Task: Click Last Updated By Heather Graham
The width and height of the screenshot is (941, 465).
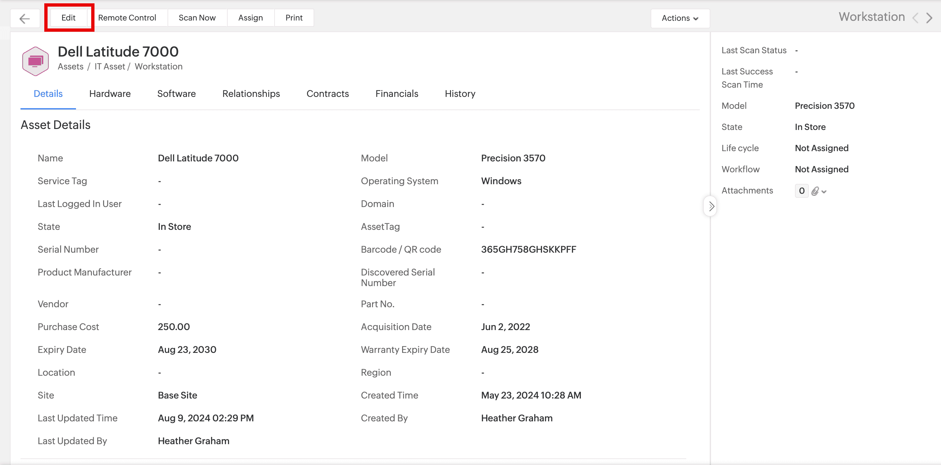Action: click(194, 441)
